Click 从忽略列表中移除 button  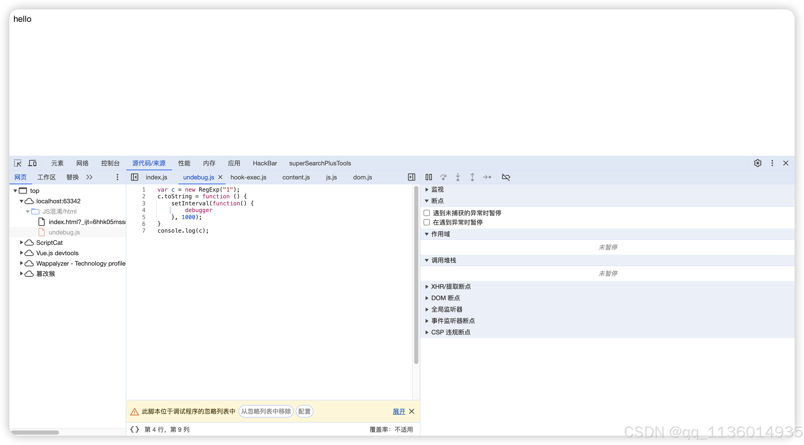pos(266,411)
